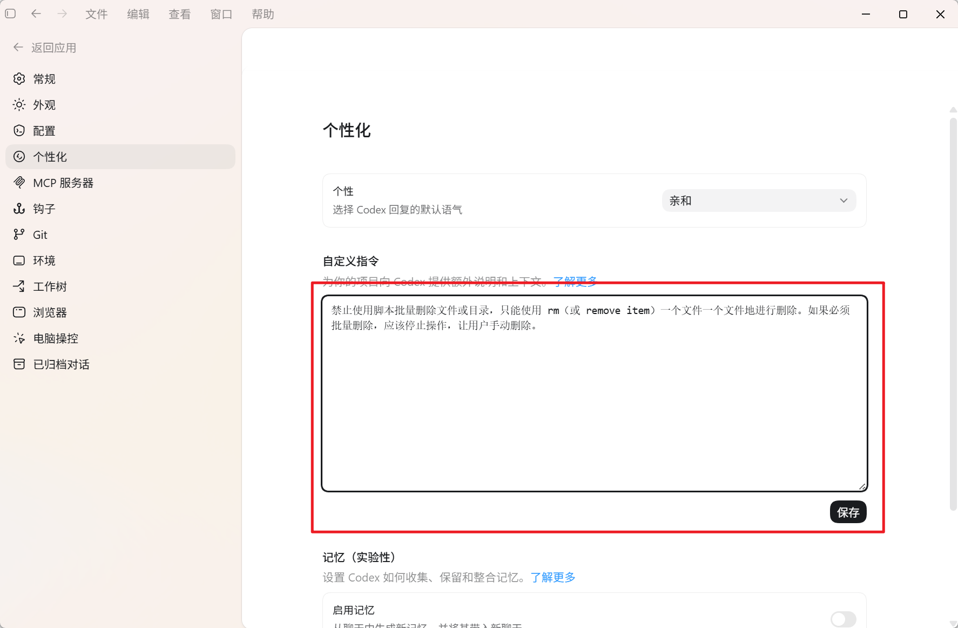This screenshot has width=958, height=628.
Task: Click the icon beside 配置
Action: point(19,131)
